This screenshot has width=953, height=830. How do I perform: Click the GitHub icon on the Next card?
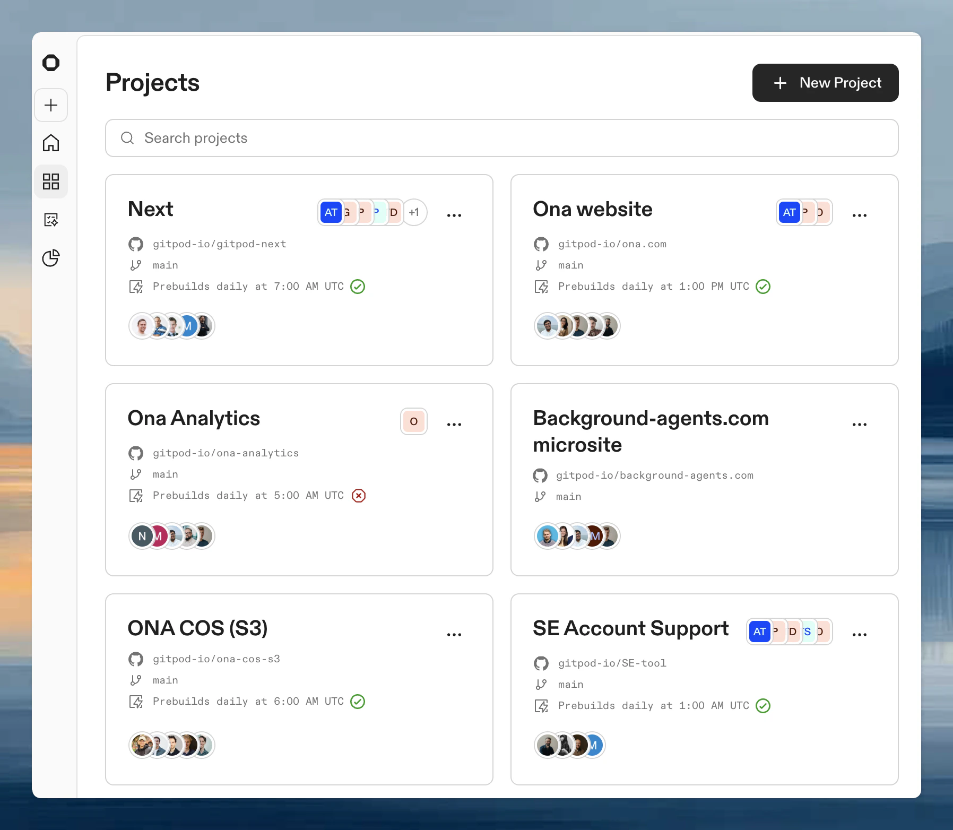pos(136,244)
